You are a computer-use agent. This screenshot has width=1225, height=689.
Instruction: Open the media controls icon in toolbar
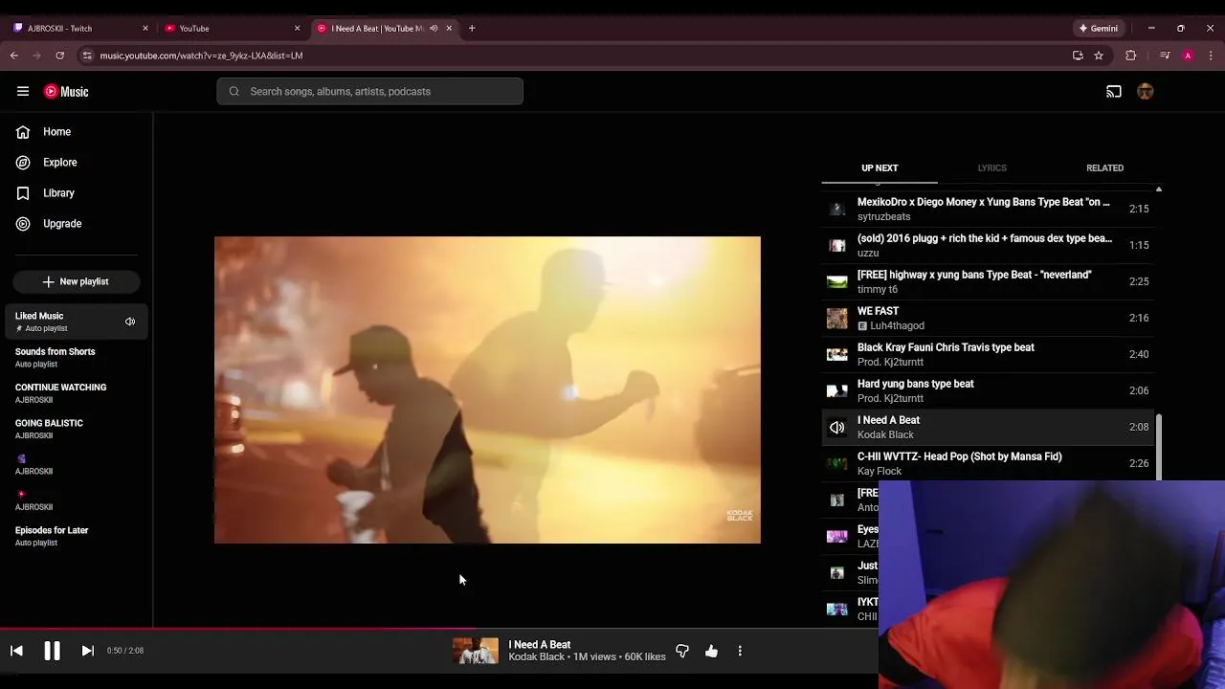[1164, 56]
